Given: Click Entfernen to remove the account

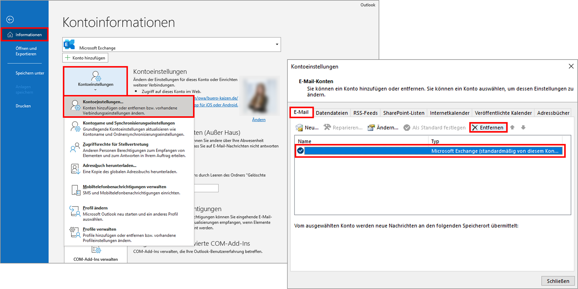Looking at the screenshot, I should coord(488,127).
